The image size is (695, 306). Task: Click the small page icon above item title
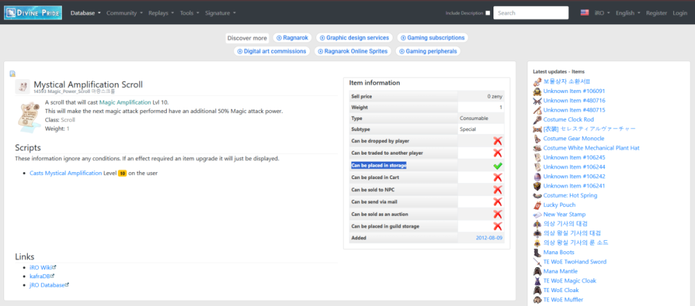(x=13, y=74)
